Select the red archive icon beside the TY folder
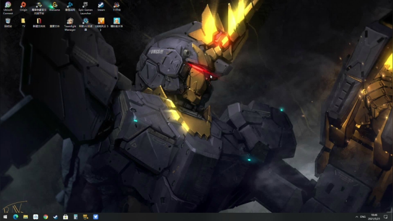 pos(39,22)
